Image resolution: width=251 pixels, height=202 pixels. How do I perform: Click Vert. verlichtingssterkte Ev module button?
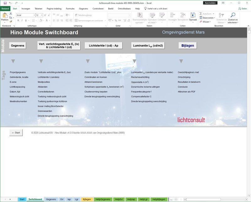59,46
